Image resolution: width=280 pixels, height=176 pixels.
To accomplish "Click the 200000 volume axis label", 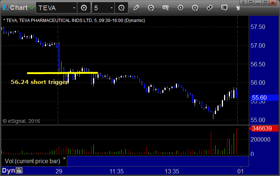I will pyautogui.click(x=260, y=140).
